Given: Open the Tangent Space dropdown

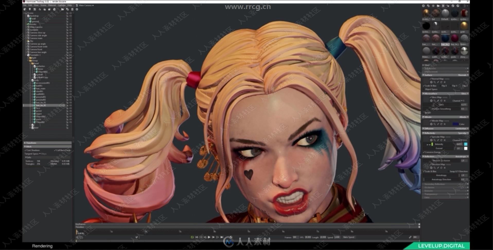Looking at the screenshot, I should (x=36, y=154).
